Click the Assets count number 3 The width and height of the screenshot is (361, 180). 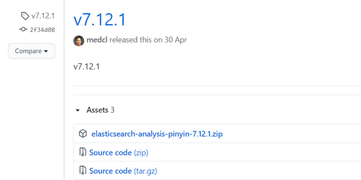pyautogui.click(x=112, y=110)
